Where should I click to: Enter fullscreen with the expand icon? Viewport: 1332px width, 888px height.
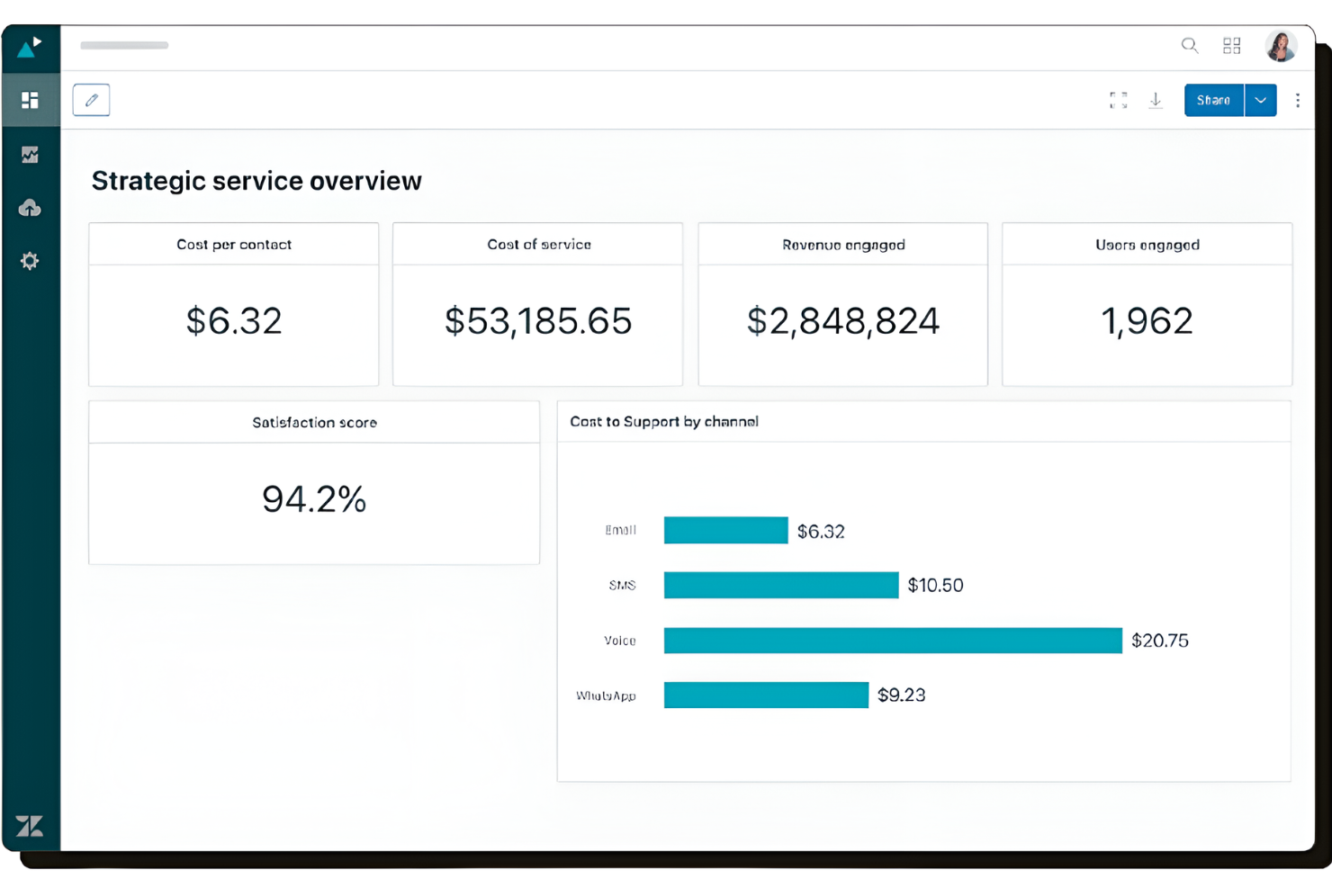(1118, 100)
